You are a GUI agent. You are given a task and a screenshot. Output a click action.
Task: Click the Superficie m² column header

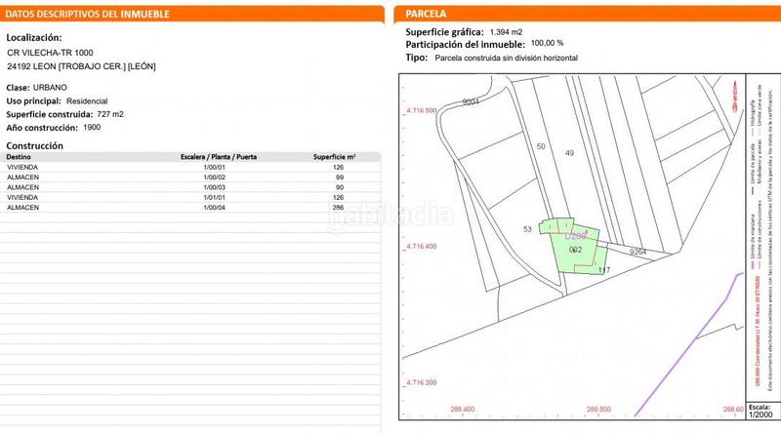(334, 156)
